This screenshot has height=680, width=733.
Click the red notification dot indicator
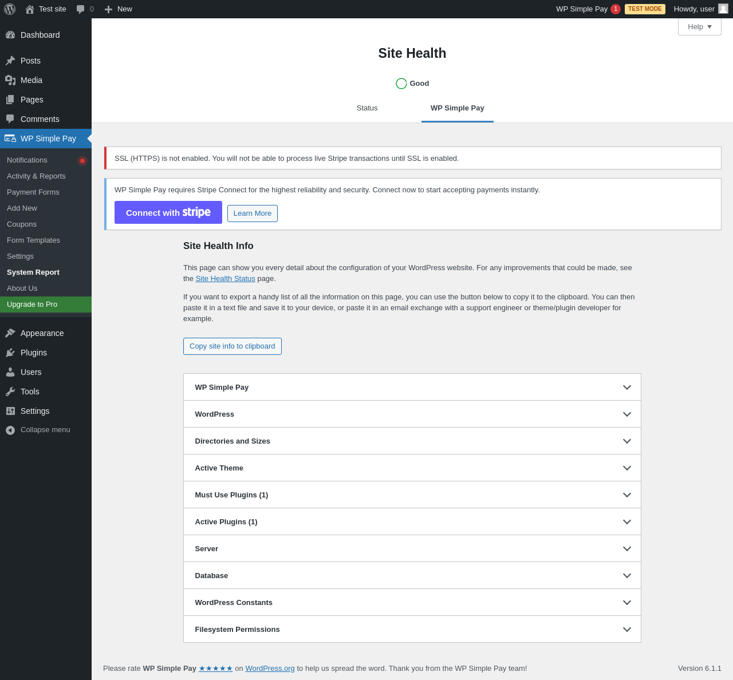pyautogui.click(x=82, y=161)
